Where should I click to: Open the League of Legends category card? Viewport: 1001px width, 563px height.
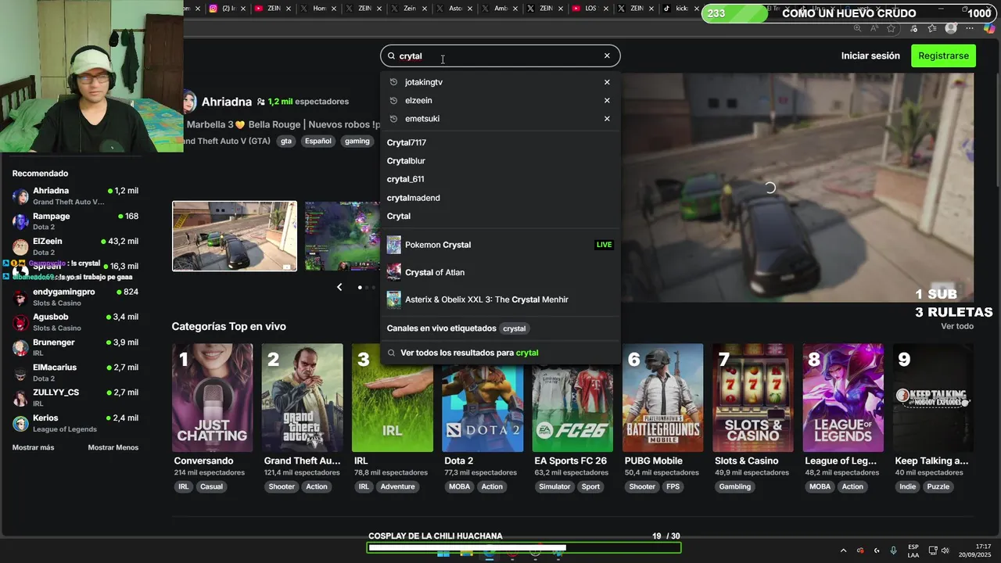tap(843, 398)
